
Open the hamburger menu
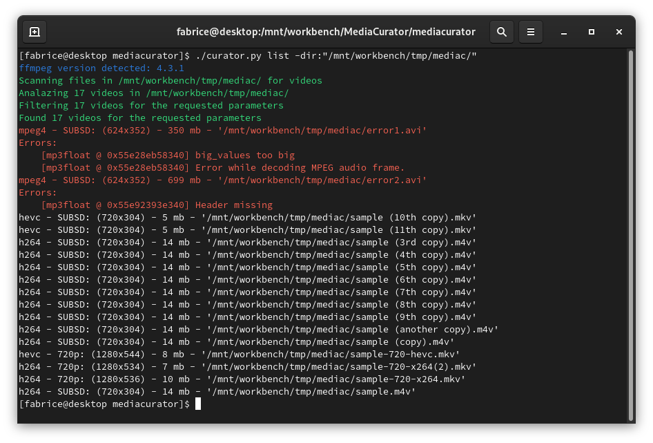click(531, 32)
